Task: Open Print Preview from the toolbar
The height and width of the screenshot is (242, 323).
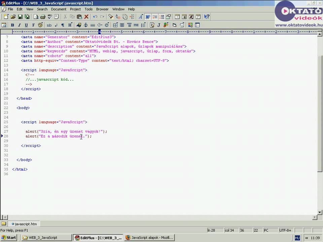Action: coord(36,17)
